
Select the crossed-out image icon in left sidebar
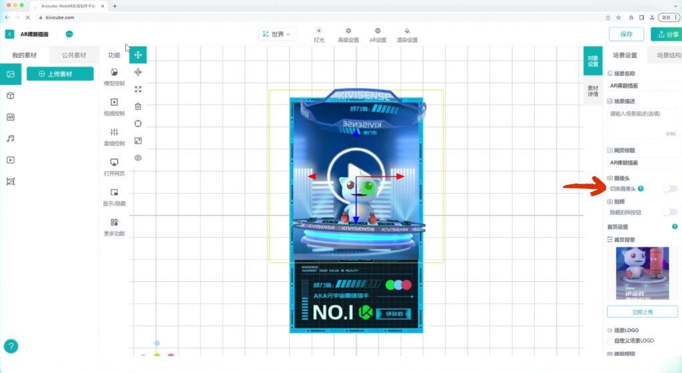pyautogui.click(x=11, y=182)
